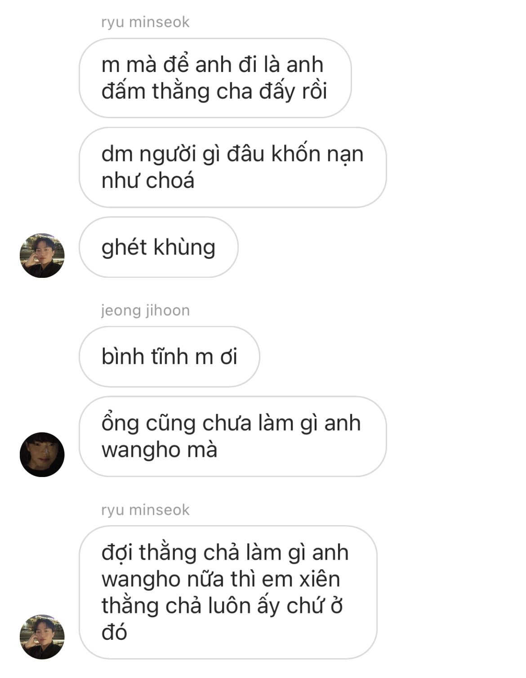Screen dimensions: 526x678
Task: Open ryu minseok's avatar beside the last message
Action: point(42,637)
